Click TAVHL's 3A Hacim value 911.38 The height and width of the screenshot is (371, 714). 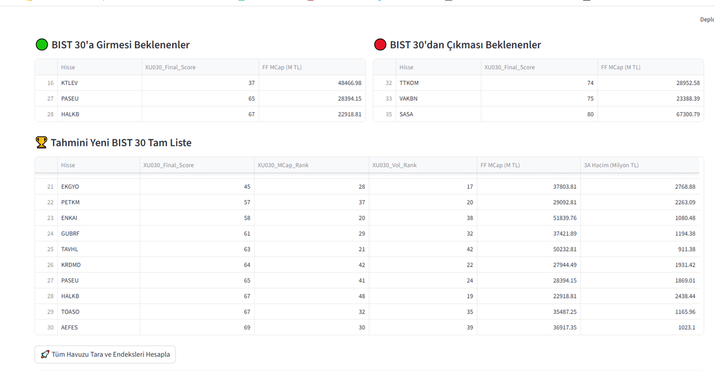click(x=640, y=249)
